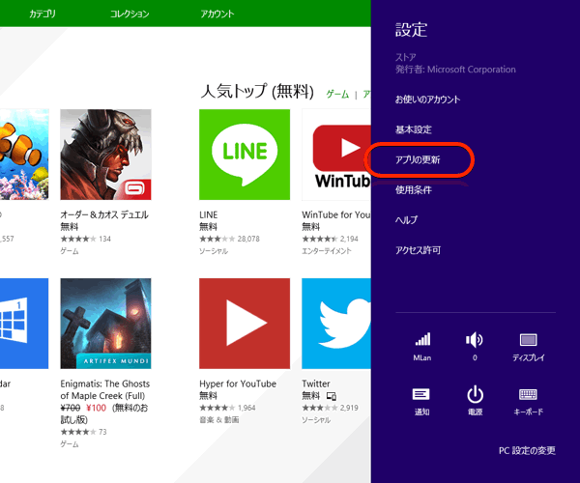This screenshot has width=580, height=483.
Task: Click the 電源 power icon
Action: tap(475, 394)
